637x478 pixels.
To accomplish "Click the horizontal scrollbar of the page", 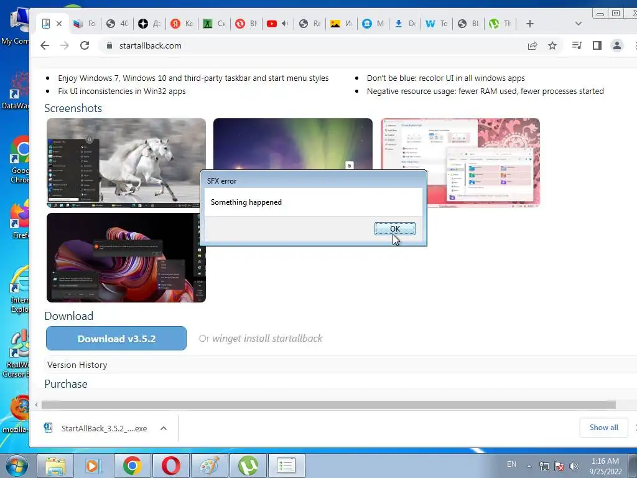I will [x=328, y=405].
